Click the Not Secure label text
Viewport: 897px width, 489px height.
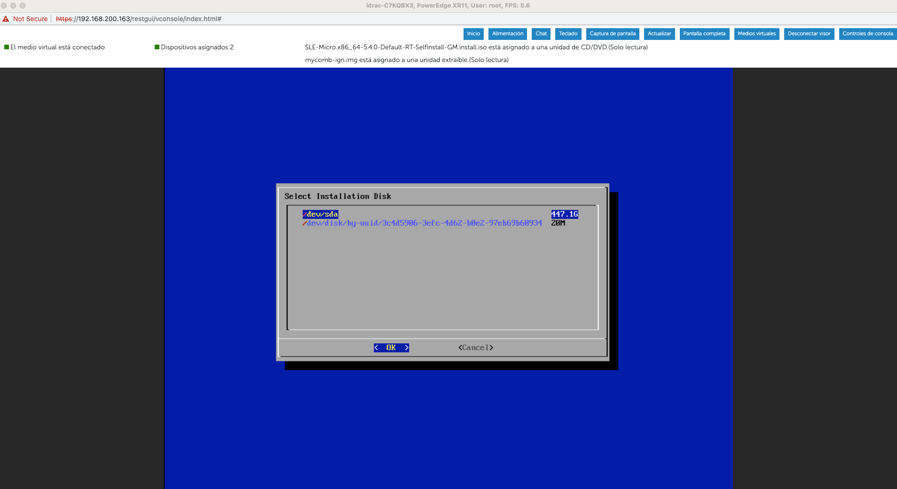point(30,19)
